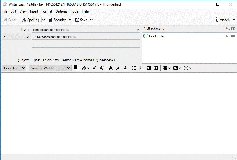
Task: Open the Format menu
Action: pyautogui.click(x=47, y=11)
